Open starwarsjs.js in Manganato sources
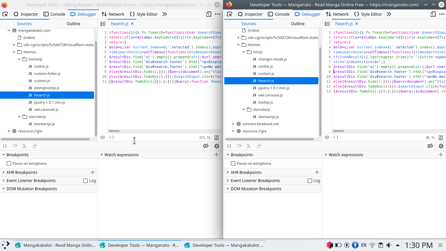Screen dimensions: 446x251 coord(269,117)
